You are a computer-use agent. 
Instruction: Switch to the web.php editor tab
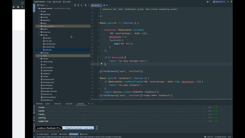click(x=96, y=5)
